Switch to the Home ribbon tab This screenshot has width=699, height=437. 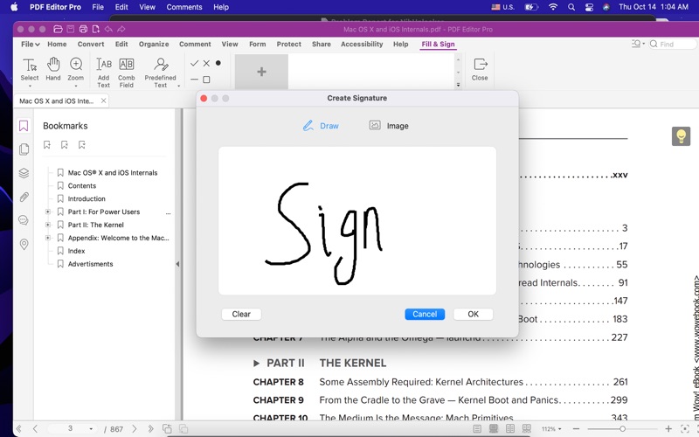(57, 45)
